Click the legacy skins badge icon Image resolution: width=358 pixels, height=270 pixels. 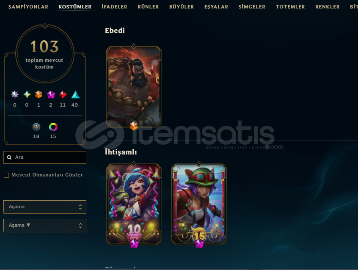(36, 127)
